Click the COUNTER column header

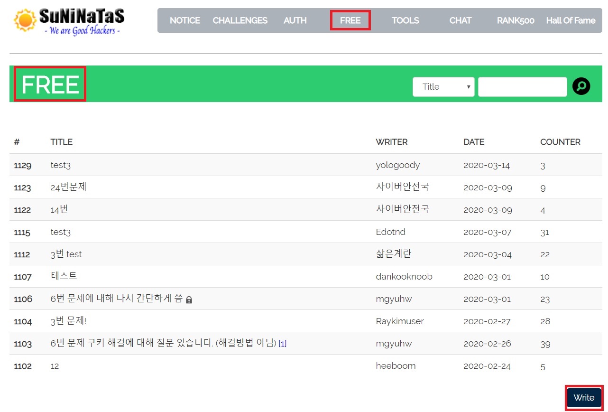tap(561, 142)
